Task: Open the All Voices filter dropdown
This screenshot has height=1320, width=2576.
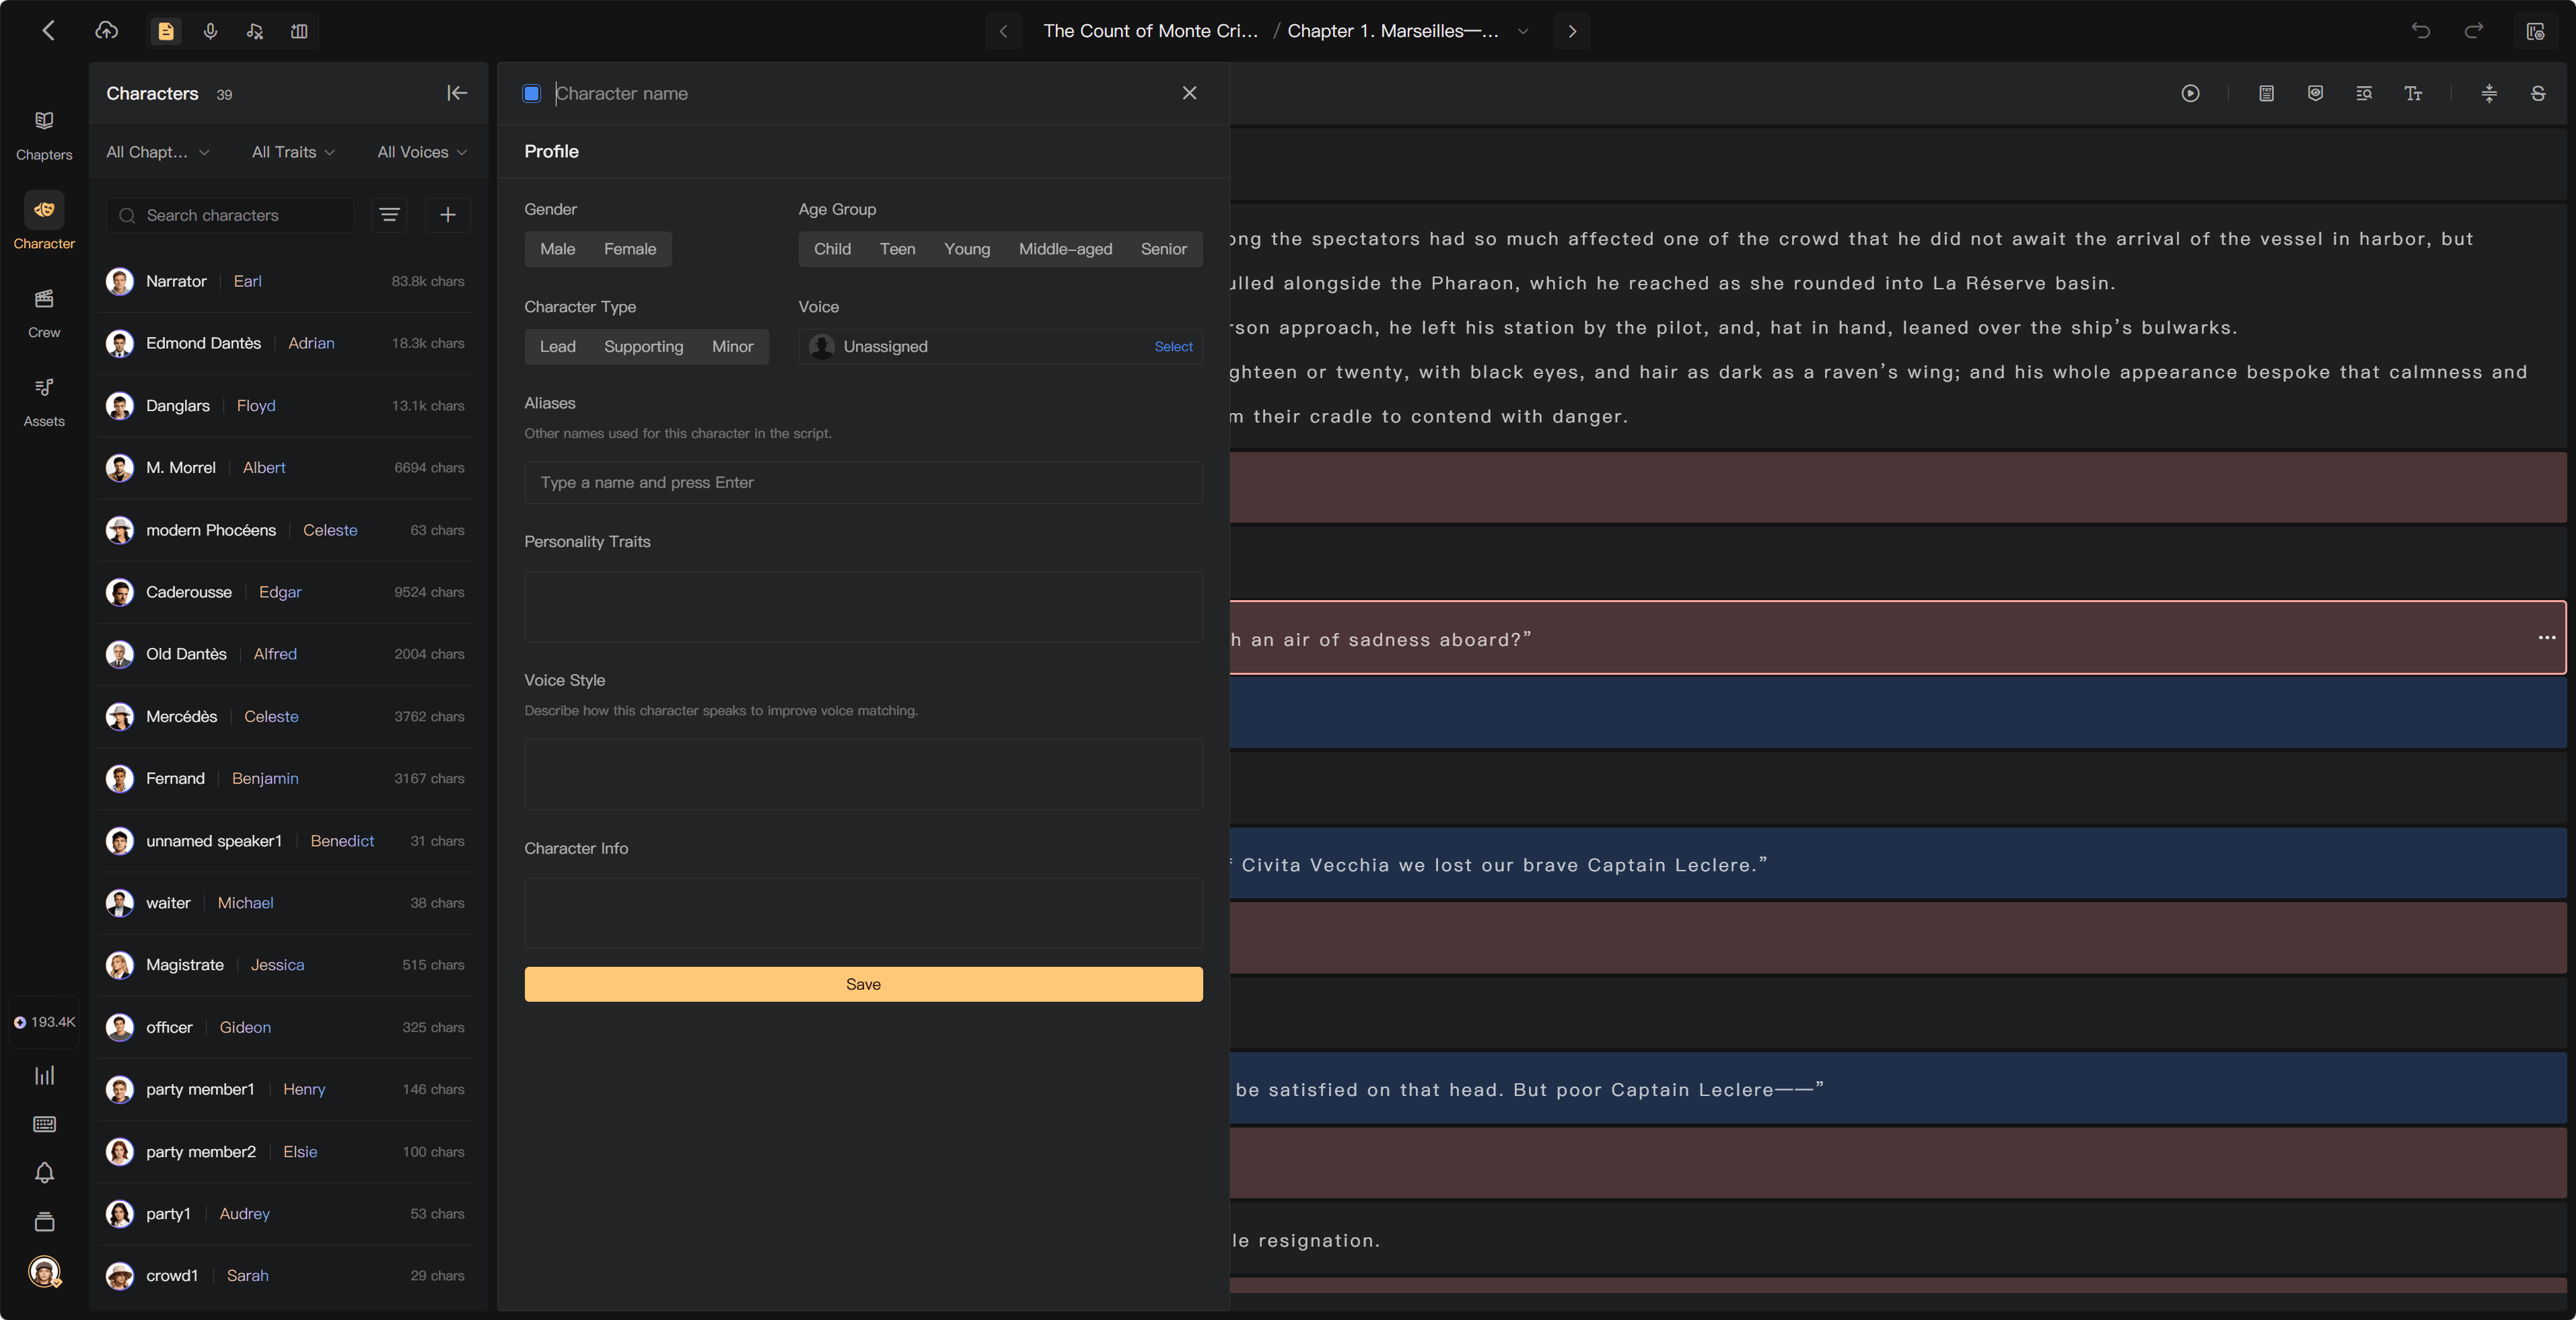Action: coord(422,152)
